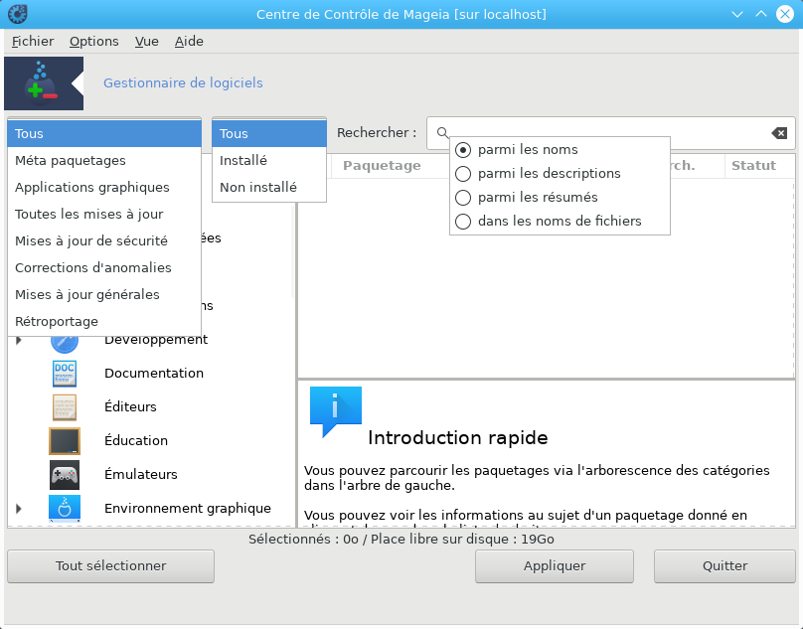
Task: Click the 'Gestionnaire de logiciels' title link
Action: pos(183,83)
